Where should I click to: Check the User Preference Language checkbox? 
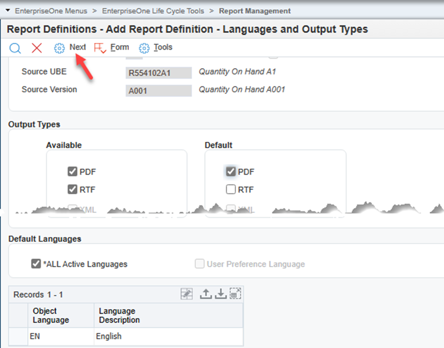click(199, 264)
